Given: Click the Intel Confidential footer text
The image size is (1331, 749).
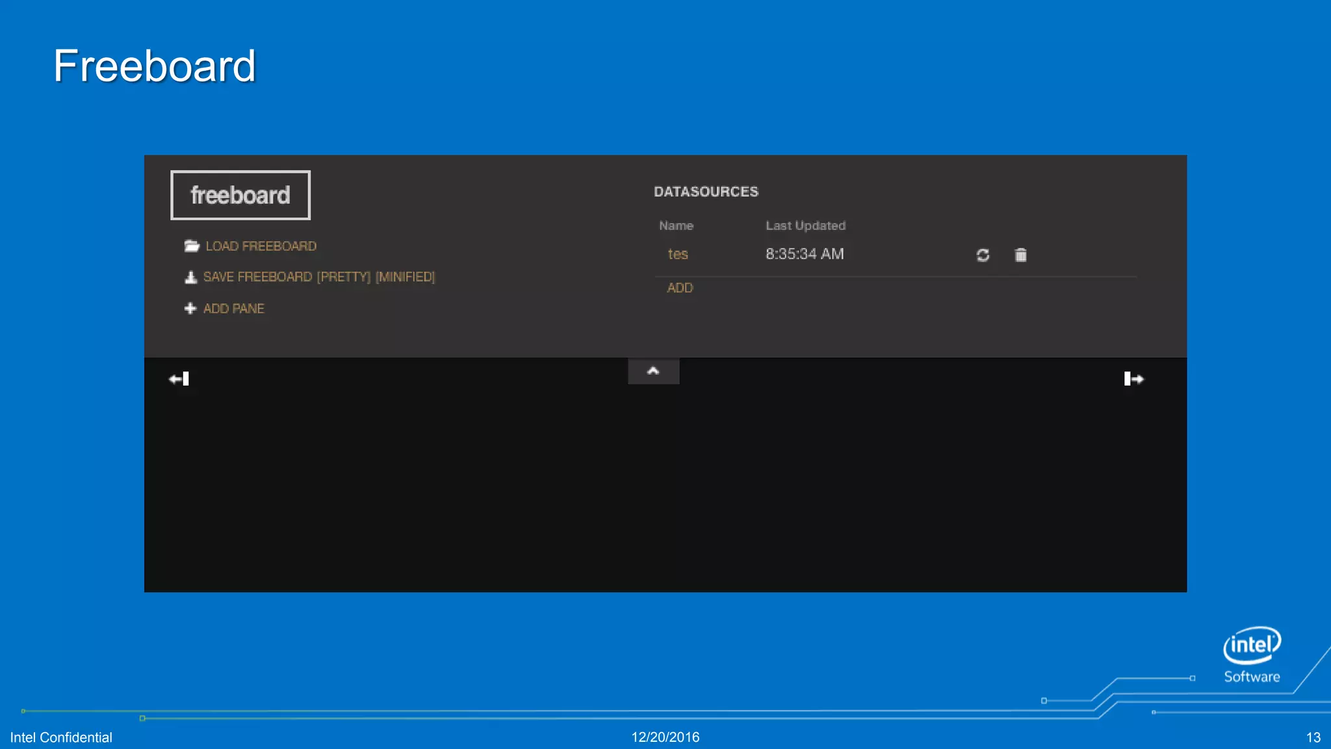Looking at the screenshot, I should tap(61, 737).
